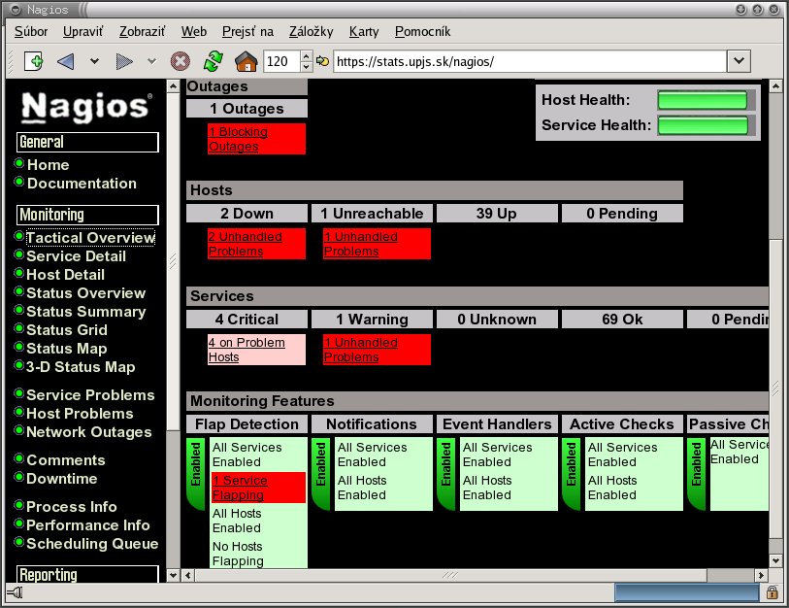Open Process Info
The width and height of the screenshot is (789, 608).
pos(72,507)
